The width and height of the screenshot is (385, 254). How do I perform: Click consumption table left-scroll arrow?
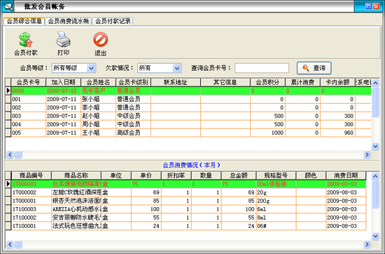[x=9, y=244]
